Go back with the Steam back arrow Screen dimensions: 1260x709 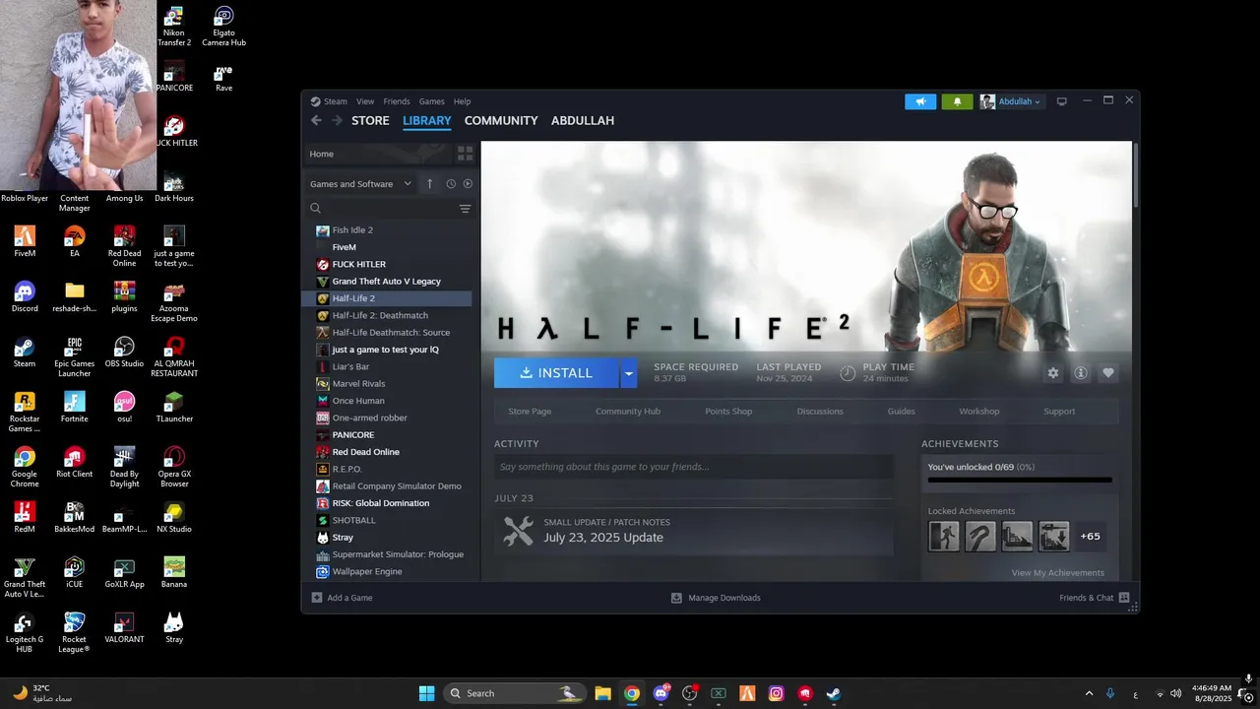(x=316, y=120)
